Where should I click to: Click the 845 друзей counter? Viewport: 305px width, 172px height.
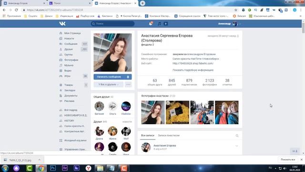(x=172, y=82)
